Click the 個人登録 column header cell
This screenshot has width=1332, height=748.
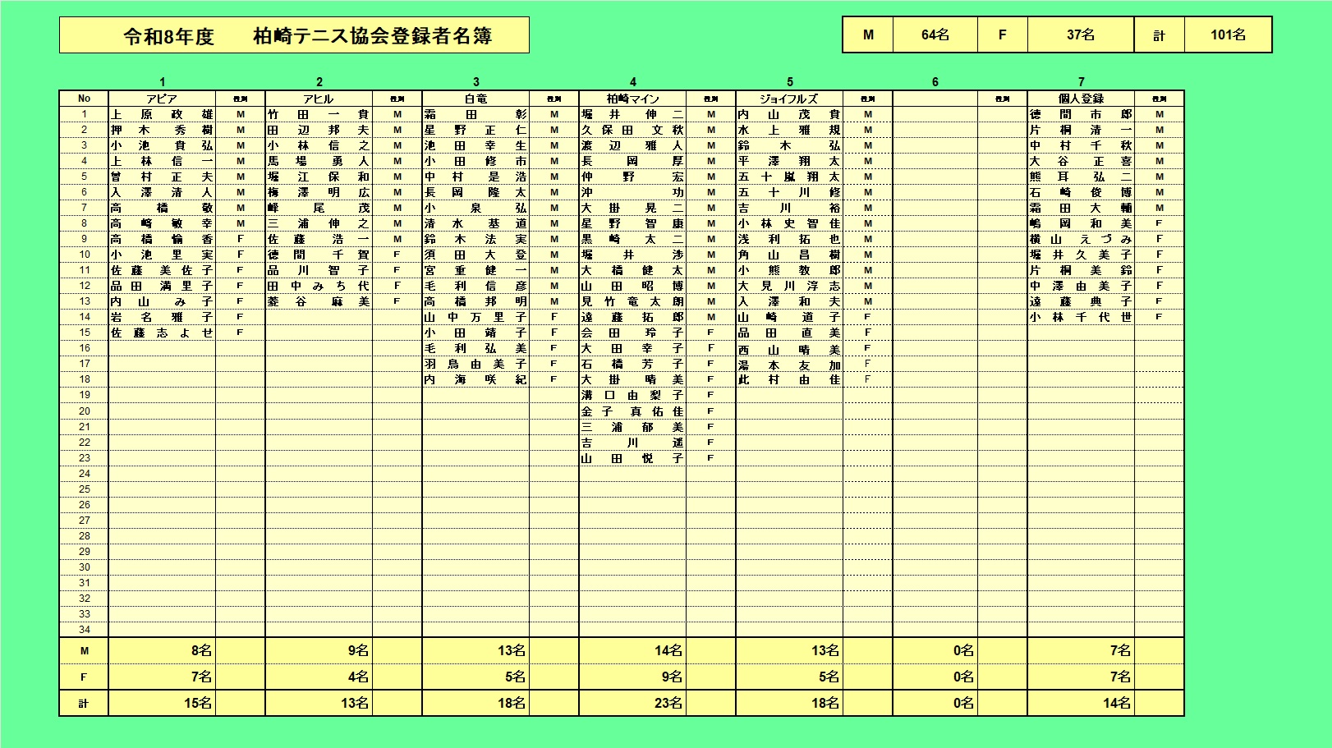[1081, 99]
